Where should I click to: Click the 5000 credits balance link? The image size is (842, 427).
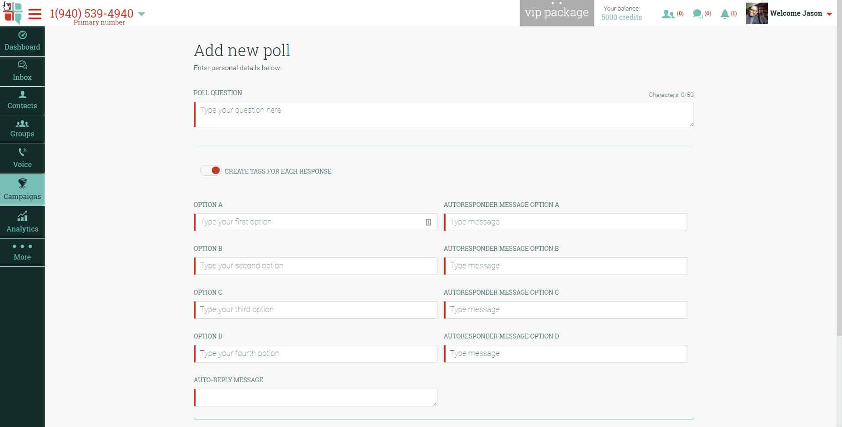pos(621,17)
